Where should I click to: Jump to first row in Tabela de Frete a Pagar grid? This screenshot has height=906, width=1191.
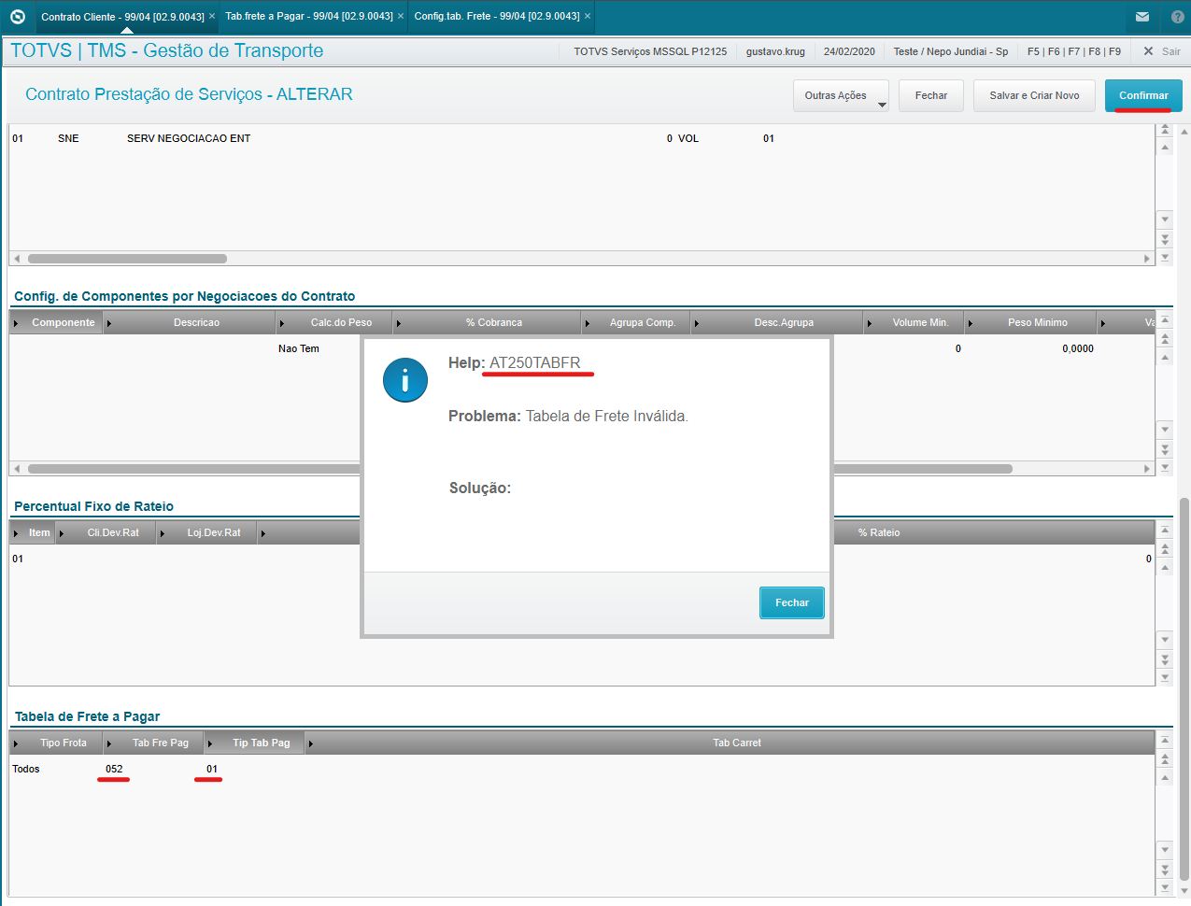[1165, 741]
